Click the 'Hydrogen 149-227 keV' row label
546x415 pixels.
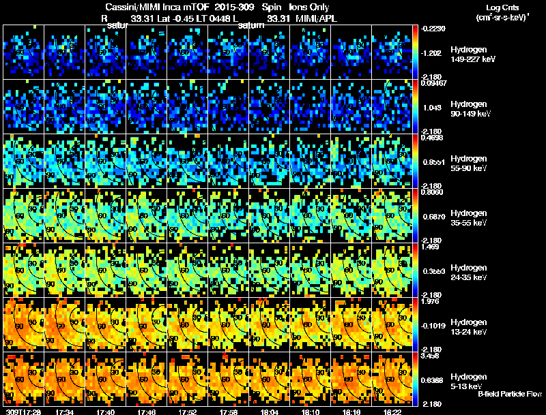click(x=472, y=55)
